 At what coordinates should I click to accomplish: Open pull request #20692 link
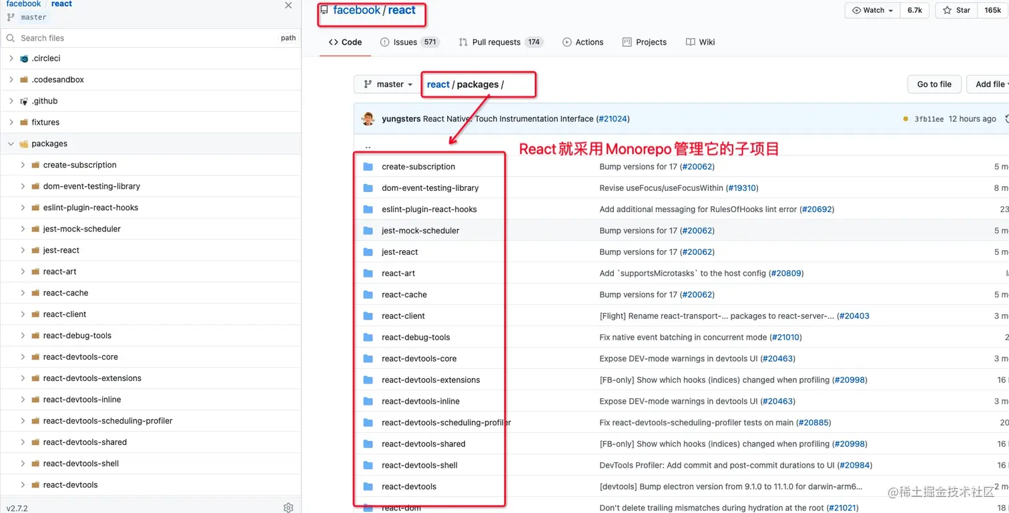click(x=817, y=209)
